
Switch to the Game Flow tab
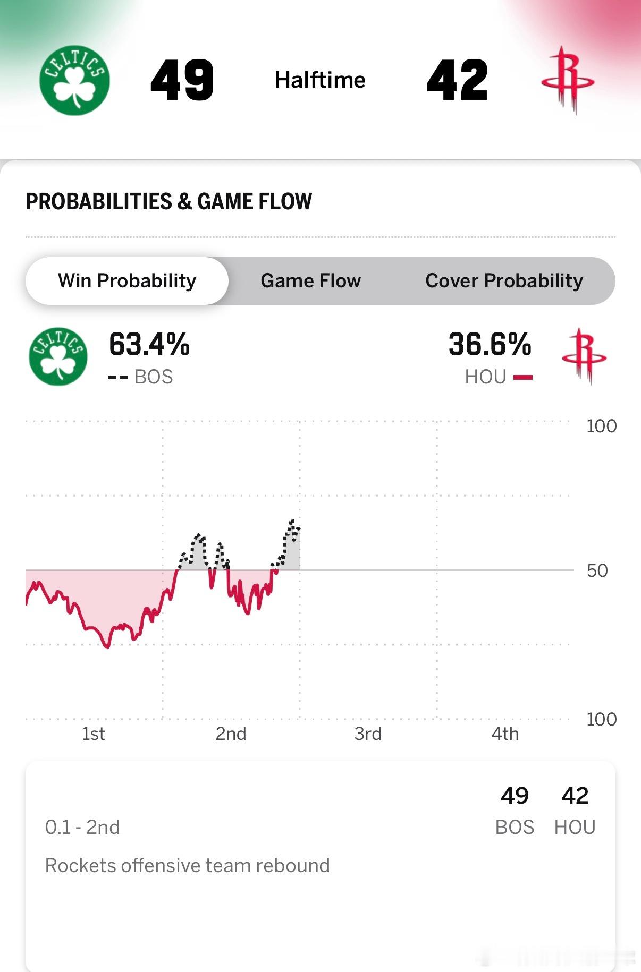[x=310, y=281]
